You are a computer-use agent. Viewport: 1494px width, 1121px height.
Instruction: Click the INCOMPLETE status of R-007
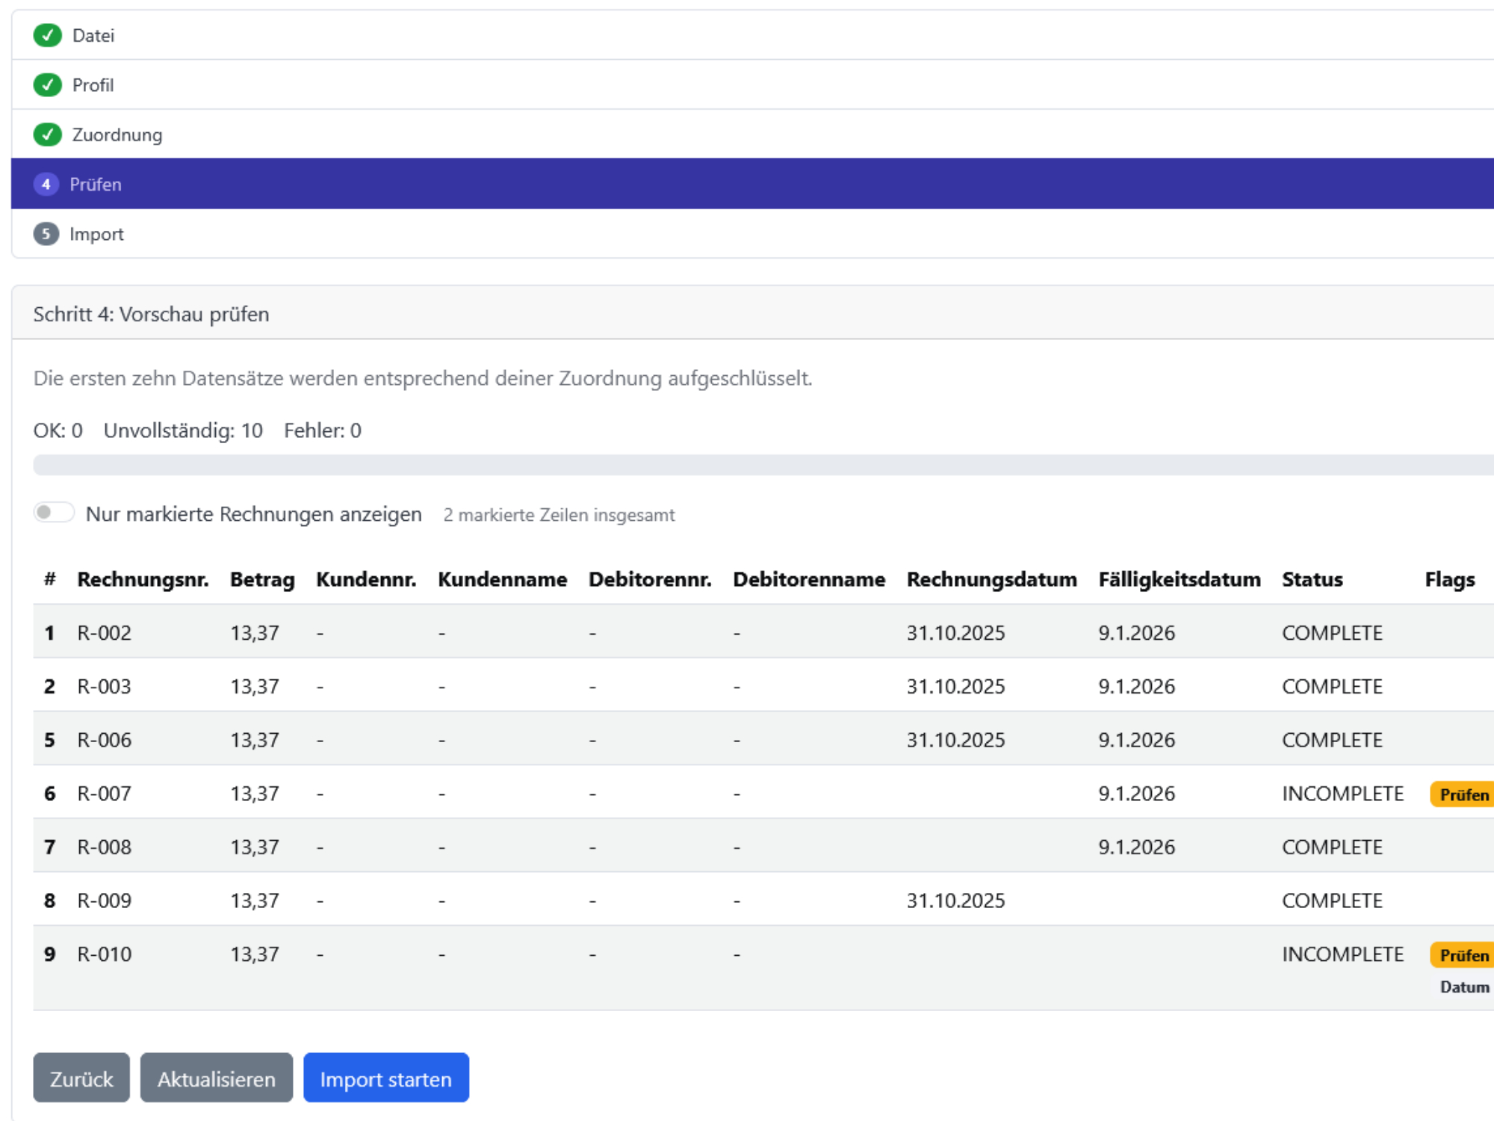click(1343, 794)
